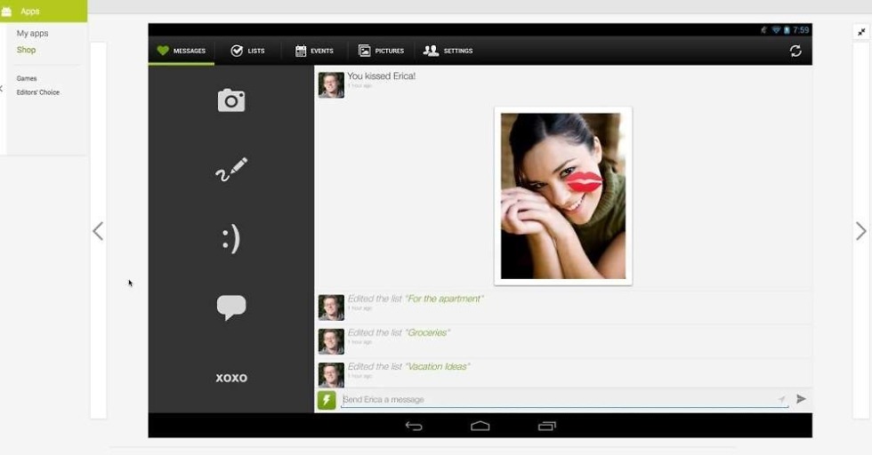The height and width of the screenshot is (455, 872).
Task: Open the Pictures tab
Action: pyautogui.click(x=382, y=51)
